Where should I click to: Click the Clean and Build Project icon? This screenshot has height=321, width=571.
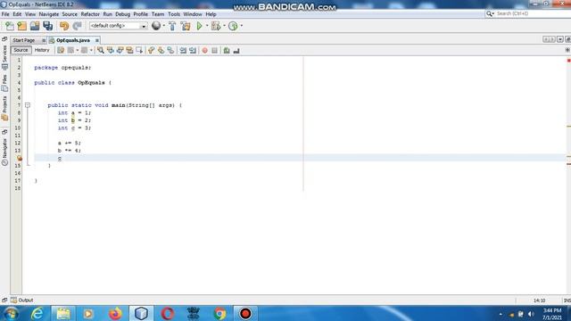coord(186,26)
